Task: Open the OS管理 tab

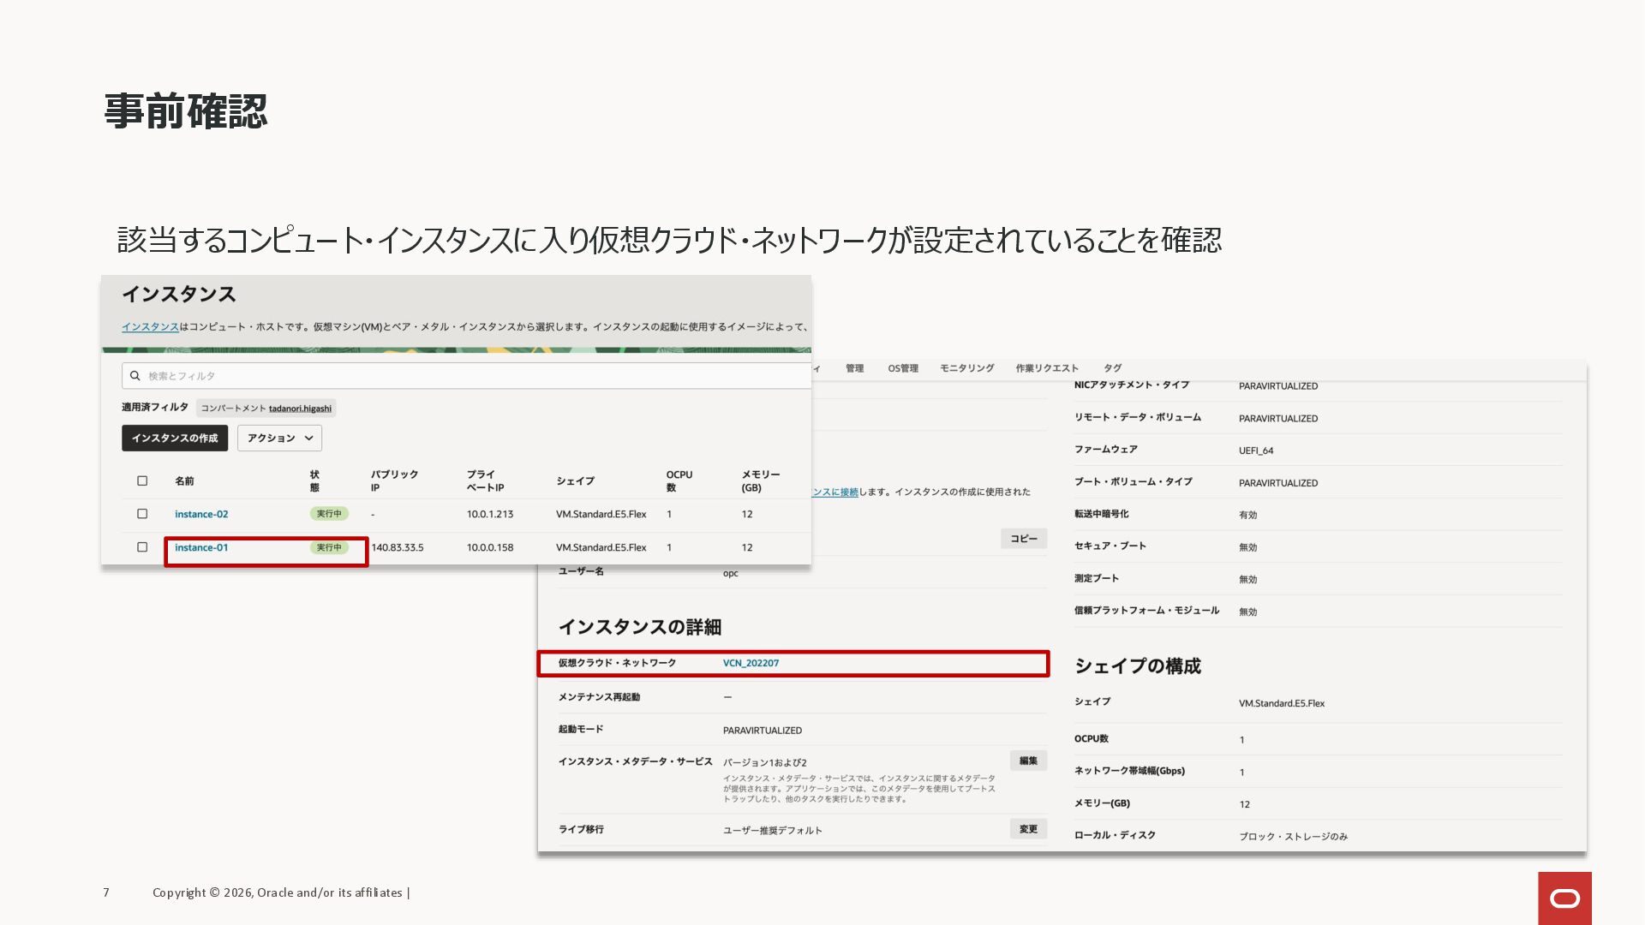Action: point(902,368)
